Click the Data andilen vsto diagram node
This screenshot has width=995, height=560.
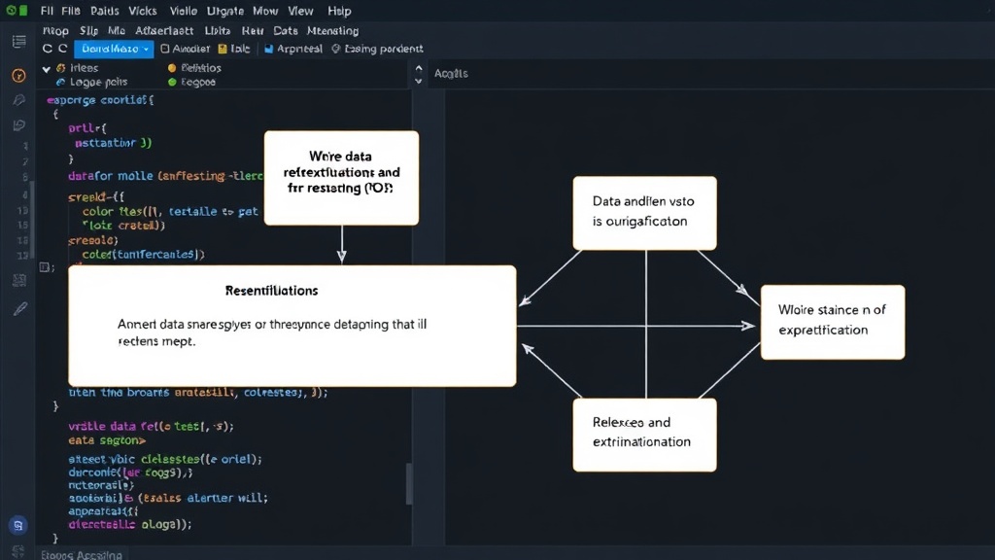(x=645, y=213)
